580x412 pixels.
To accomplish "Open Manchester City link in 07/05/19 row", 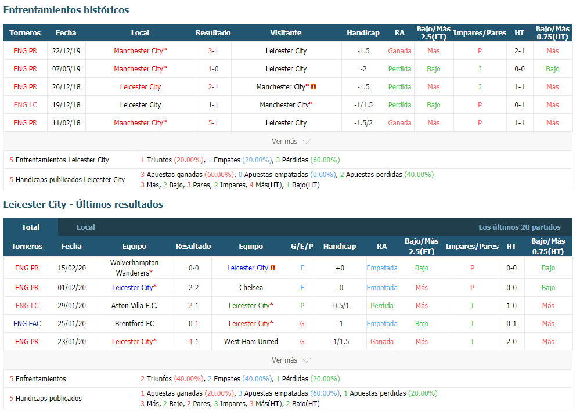I will click(140, 69).
